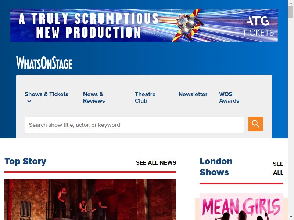Click the ATG Tickets logo in banner
This screenshot has height=220, width=294.
tap(258, 26)
